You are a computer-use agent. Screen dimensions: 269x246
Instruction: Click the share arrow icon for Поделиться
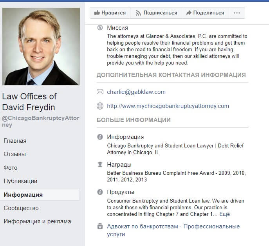(x=189, y=13)
